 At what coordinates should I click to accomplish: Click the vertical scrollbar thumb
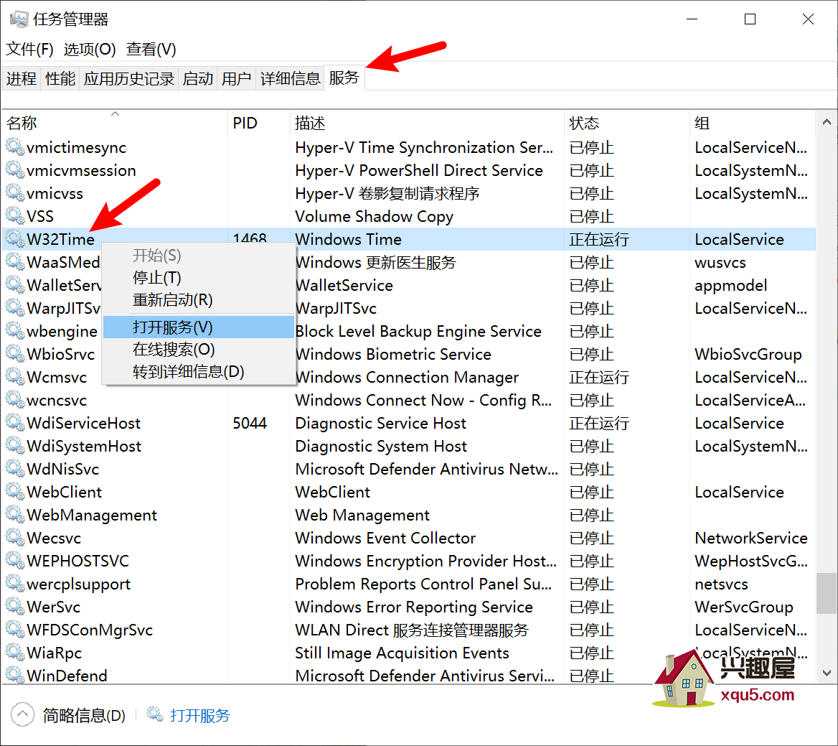(x=827, y=594)
